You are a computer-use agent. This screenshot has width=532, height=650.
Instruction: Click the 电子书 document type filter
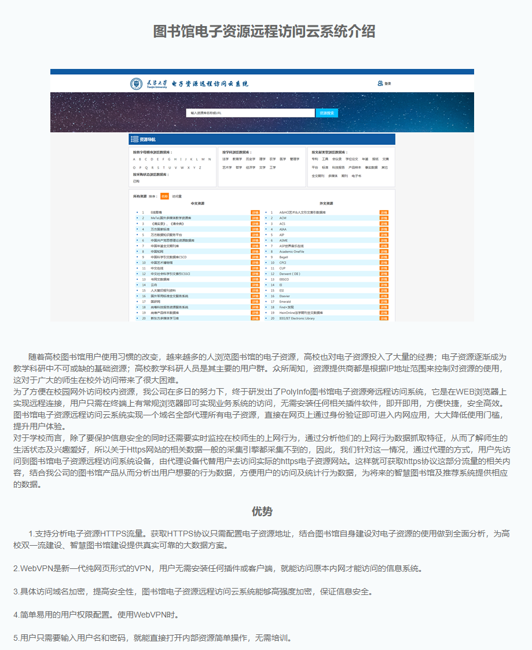pos(357,176)
